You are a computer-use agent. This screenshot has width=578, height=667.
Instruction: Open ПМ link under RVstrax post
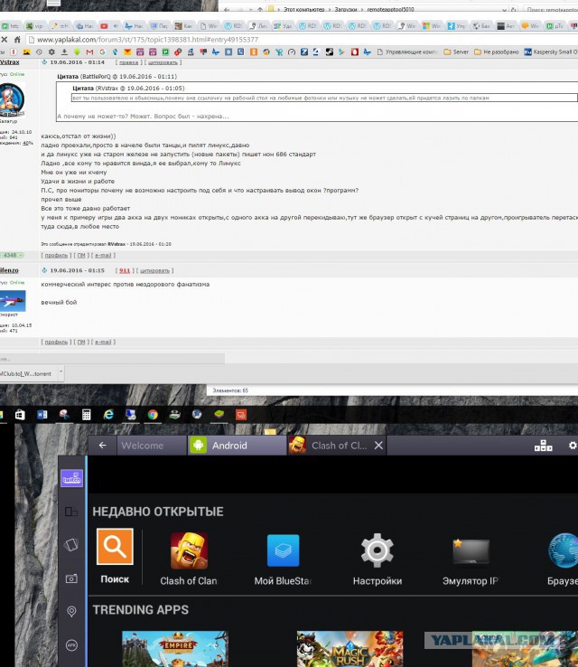(x=81, y=255)
